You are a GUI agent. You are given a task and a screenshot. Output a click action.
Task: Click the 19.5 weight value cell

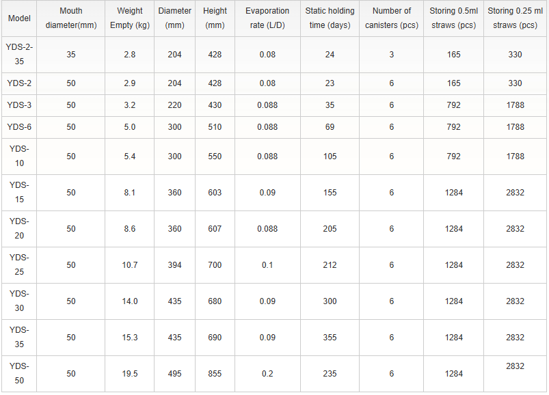point(130,374)
